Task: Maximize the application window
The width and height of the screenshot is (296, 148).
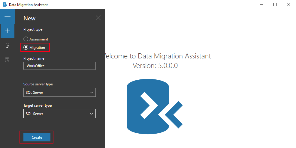Action: coord(275,5)
